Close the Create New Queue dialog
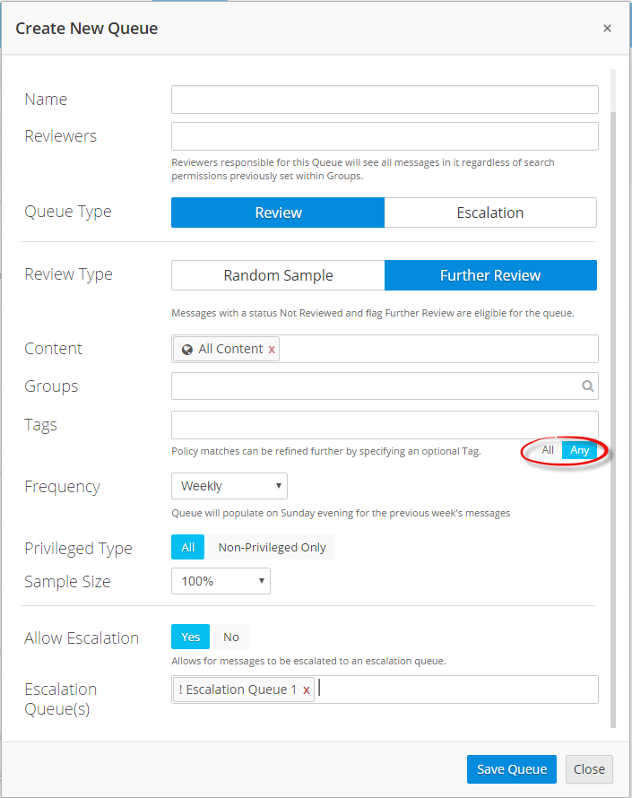 tap(589, 769)
